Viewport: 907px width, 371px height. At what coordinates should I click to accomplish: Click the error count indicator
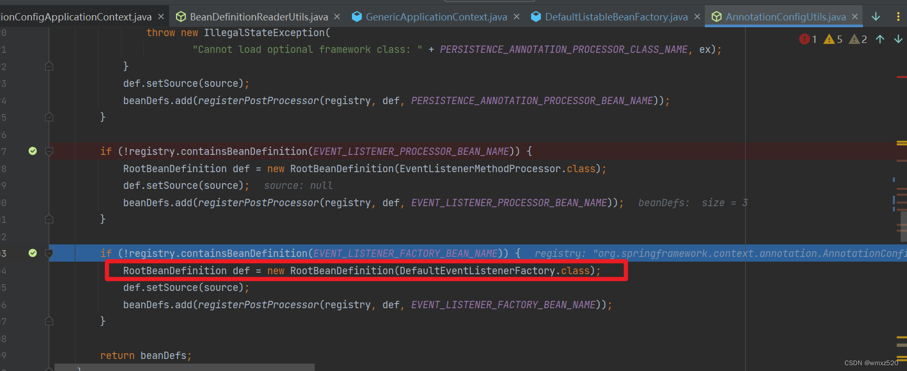[808, 39]
